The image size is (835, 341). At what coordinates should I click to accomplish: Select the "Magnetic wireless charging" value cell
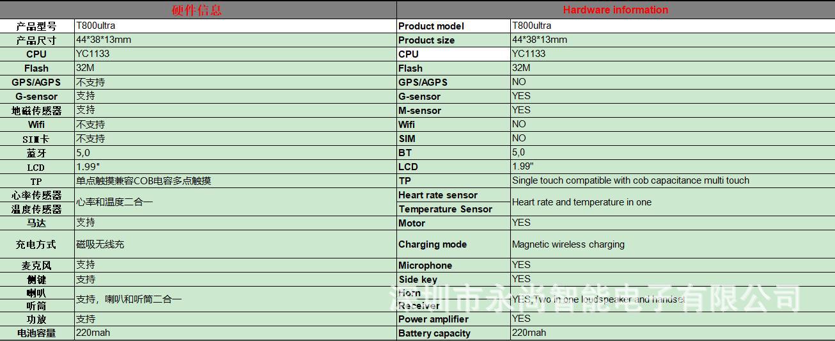[x=673, y=244]
